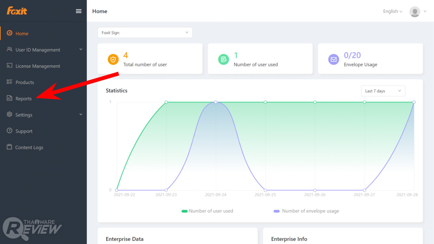This screenshot has height=244, width=434.
Task: Click the Foxit logo
Action: pos(17,11)
